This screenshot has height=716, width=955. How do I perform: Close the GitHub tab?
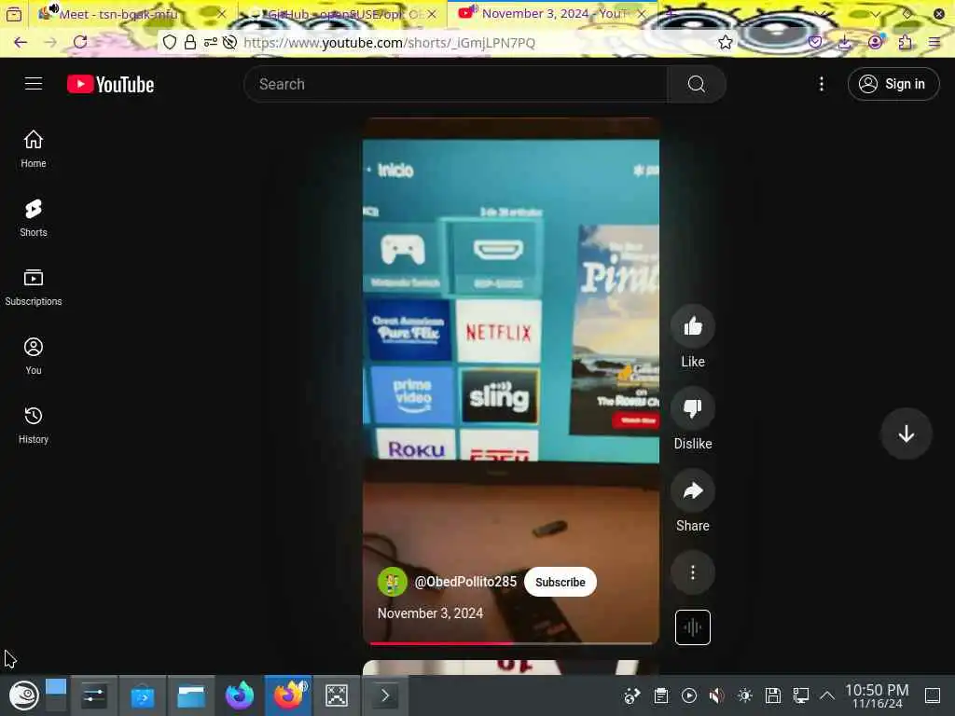coord(431,14)
